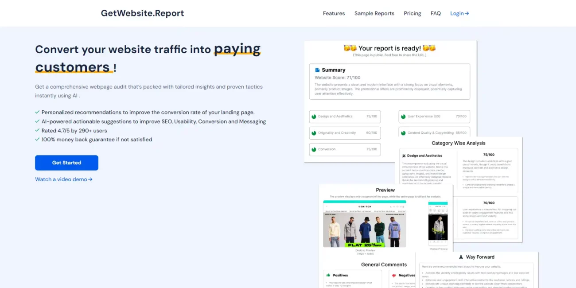Open the Pricing nav link
Screen dimensions: 576x288
413,13
